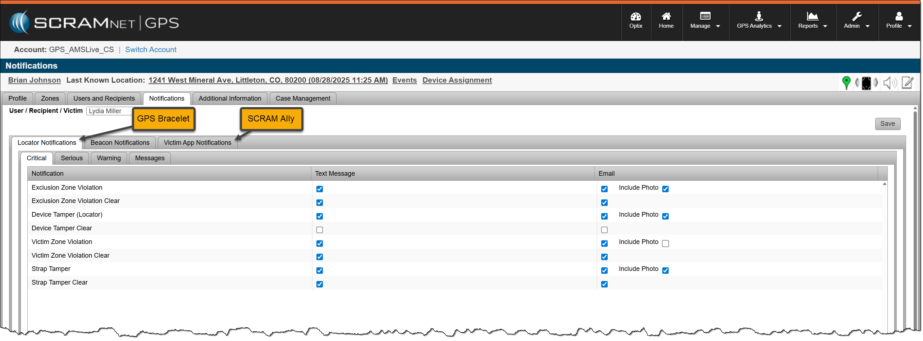Click the Switch Account link
Image resolution: width=923 pixels, height=341 pixels.
tap(151, 50)
